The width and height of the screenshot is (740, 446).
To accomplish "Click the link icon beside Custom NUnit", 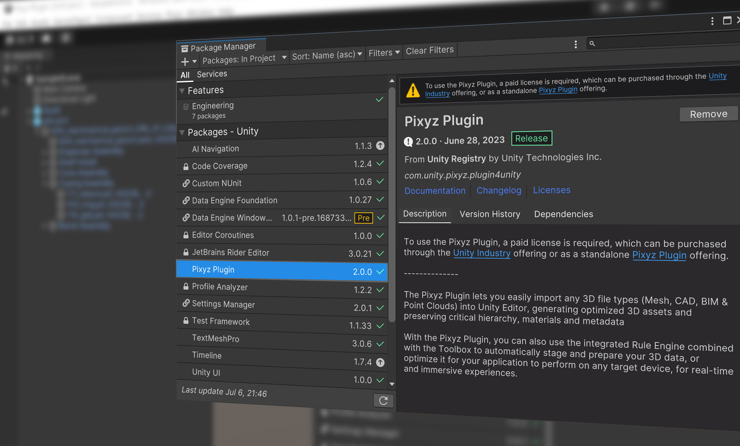I will point(186,183).
